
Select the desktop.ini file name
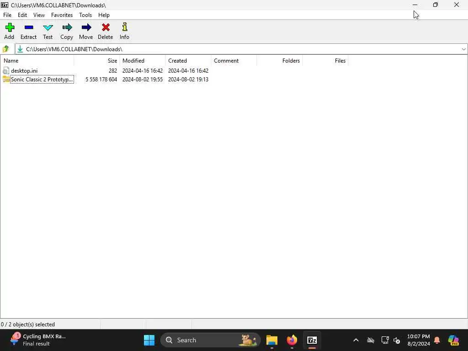(x=24, y=71)
